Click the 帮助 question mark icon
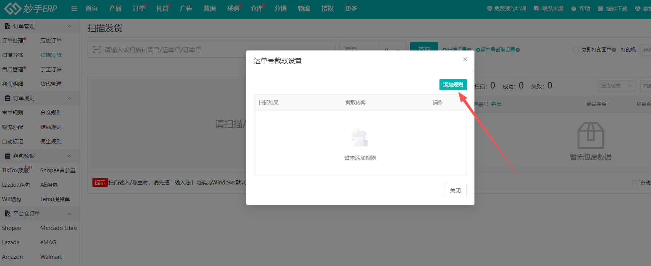 tap(574, 9)
